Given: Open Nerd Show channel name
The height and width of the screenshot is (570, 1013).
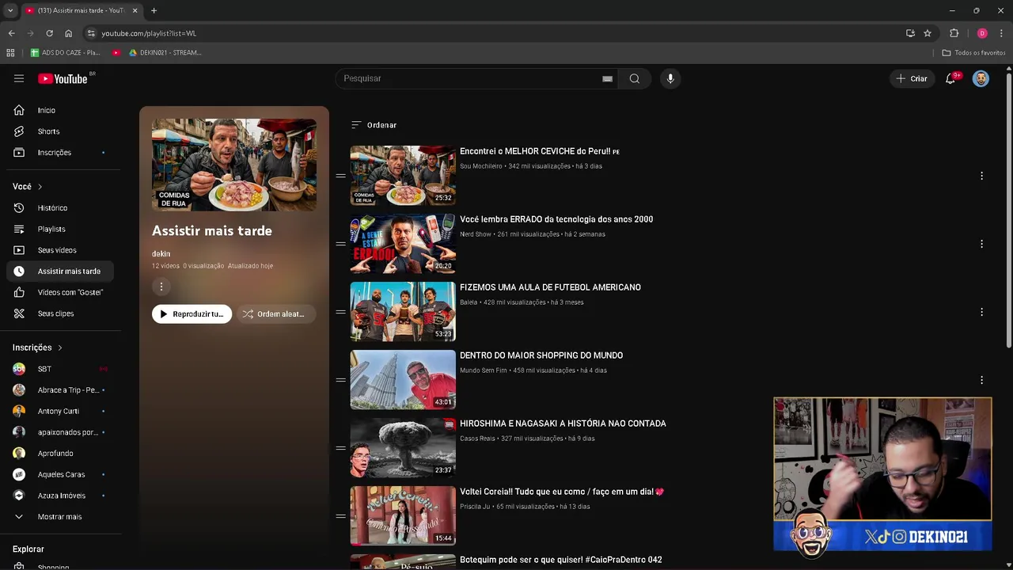Looking at the screenshot, I should coord(476,234).
